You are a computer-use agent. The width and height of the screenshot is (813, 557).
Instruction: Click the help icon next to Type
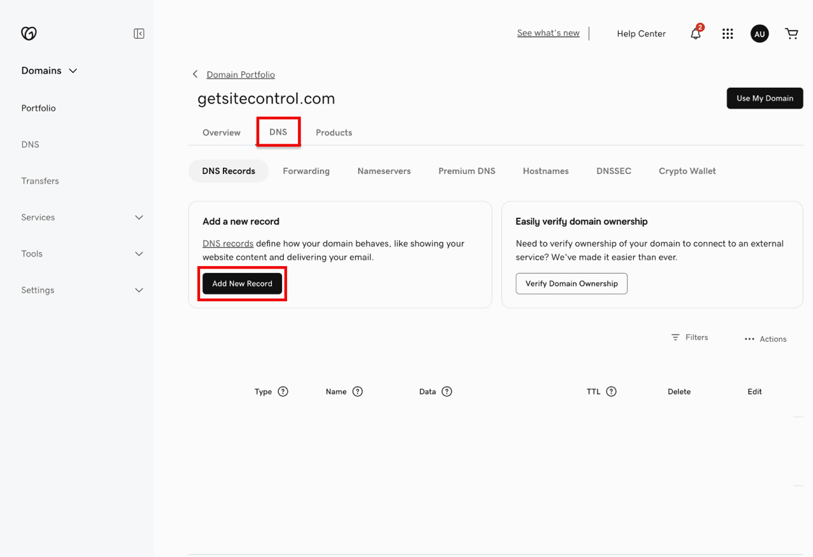(283, 392)
